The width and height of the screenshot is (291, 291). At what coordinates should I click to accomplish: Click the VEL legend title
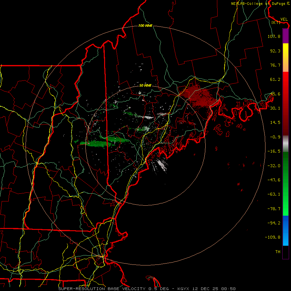pyautogui.click(x=284, y=19)
